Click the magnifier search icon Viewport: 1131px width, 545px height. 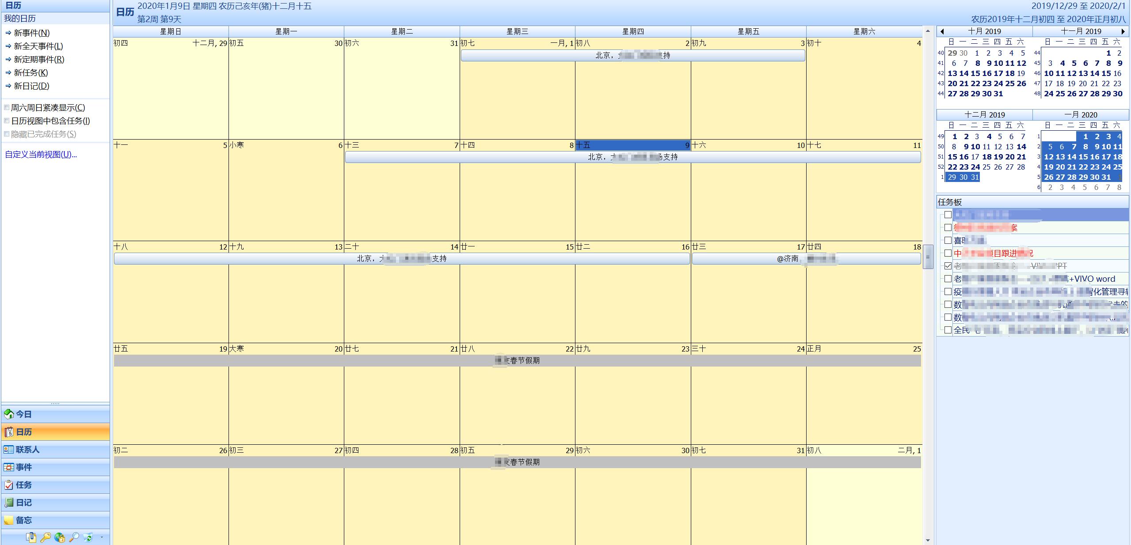(x=74, y=537)
